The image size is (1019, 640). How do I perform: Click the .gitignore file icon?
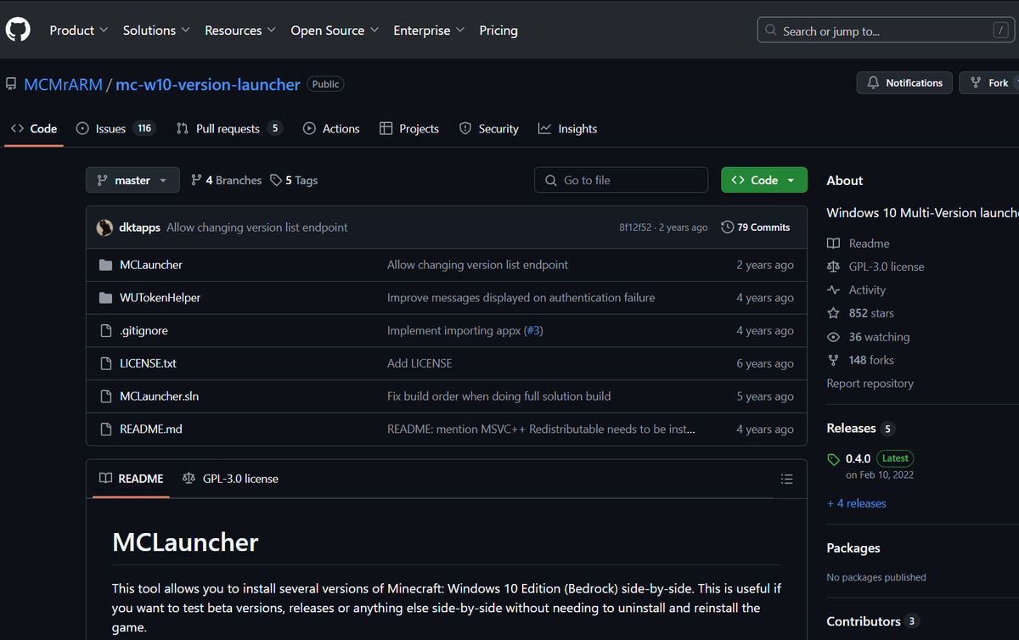[x=105, y=330]
